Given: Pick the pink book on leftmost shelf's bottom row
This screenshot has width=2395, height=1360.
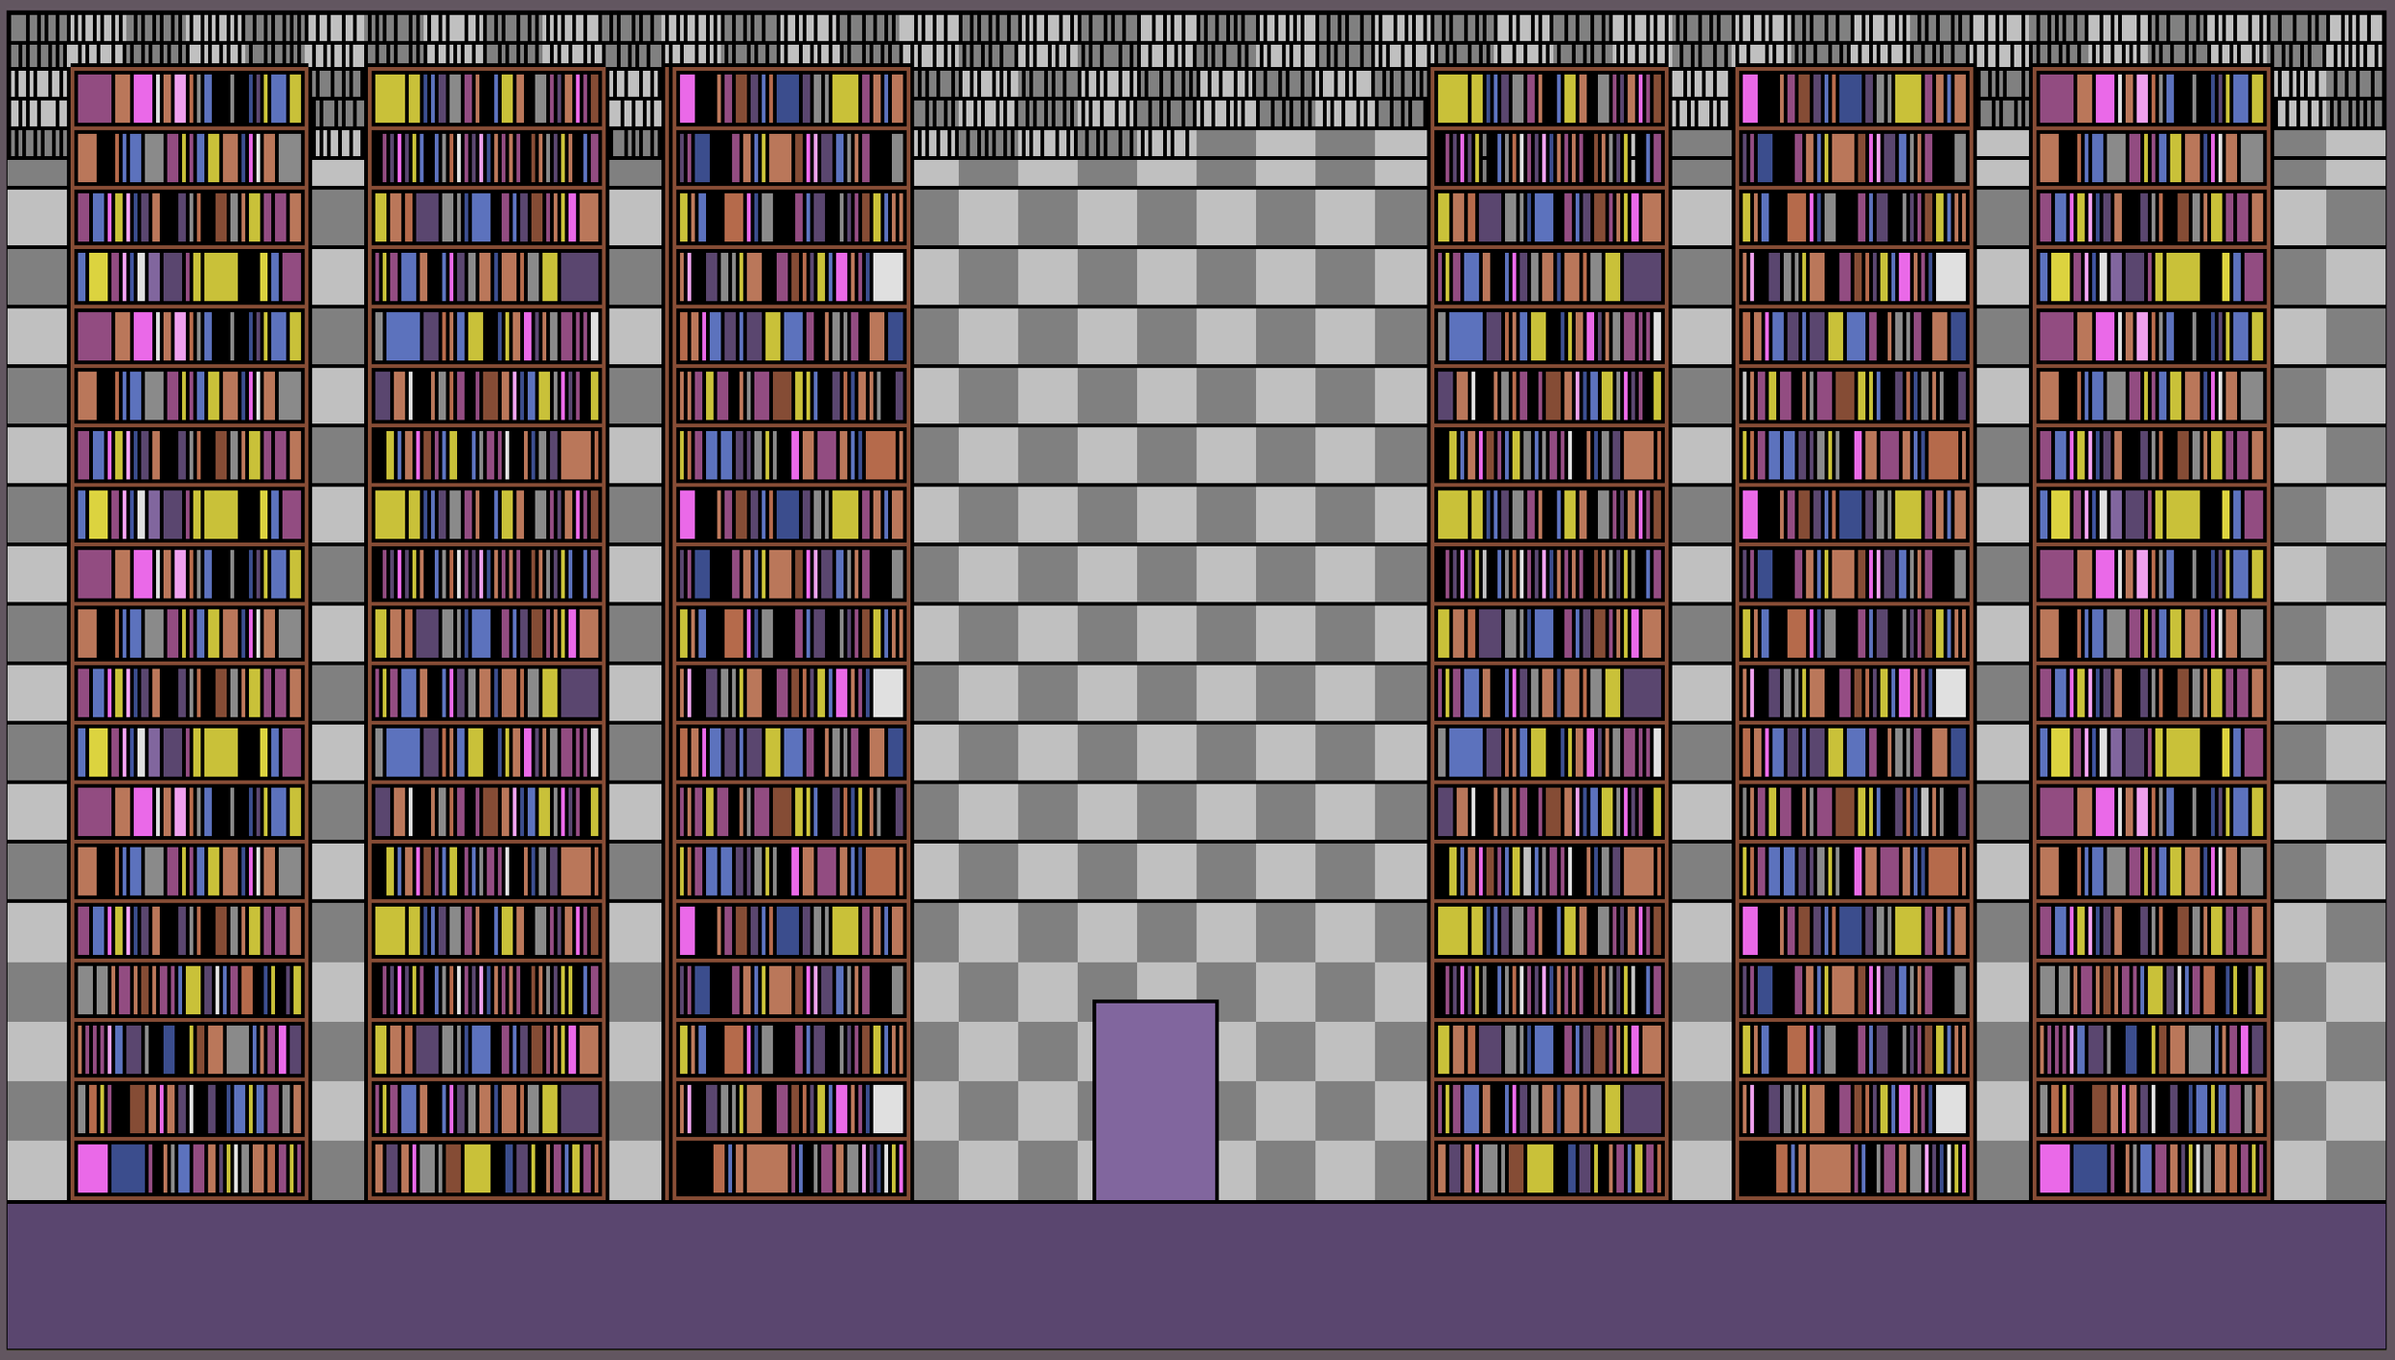Looking at the screenshot, I should (92, 1168).
